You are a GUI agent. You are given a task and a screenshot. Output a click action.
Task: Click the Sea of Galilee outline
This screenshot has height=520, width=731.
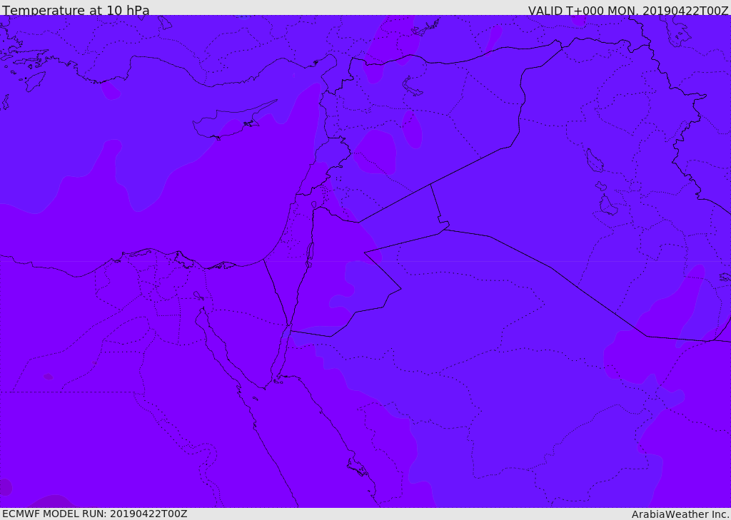pyautogui.click(x=314, y=205)
